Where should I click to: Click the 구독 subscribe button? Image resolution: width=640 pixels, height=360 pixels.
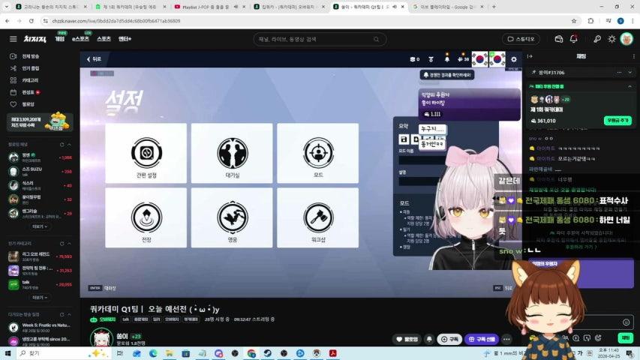point(449,339)
